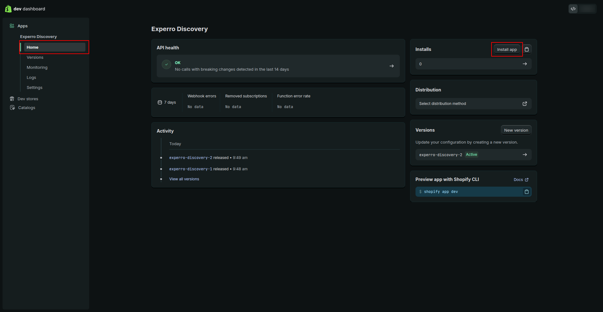The height and width of the screenshot is (312, 603).
Task: Click the View all versions link
Action: (184, 179)
